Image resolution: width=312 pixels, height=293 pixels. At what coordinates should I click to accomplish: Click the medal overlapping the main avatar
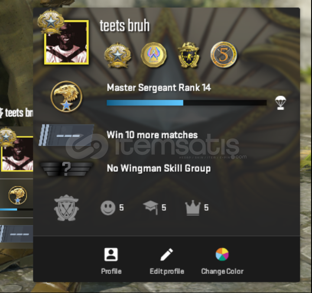tap(51, 22)
